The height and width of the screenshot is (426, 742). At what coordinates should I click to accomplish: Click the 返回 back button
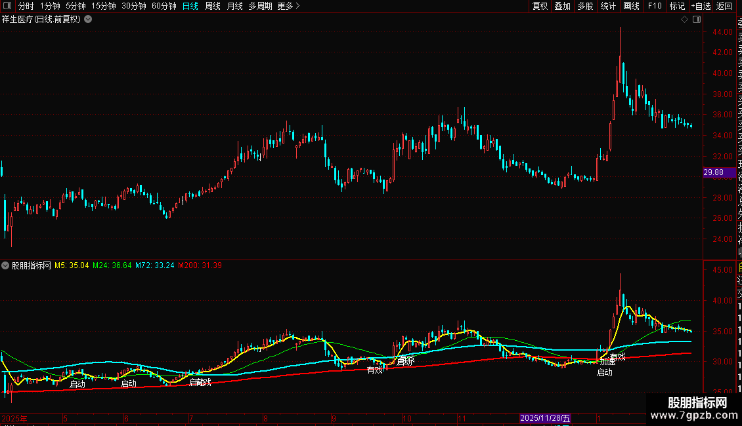[x=724, y=7]
